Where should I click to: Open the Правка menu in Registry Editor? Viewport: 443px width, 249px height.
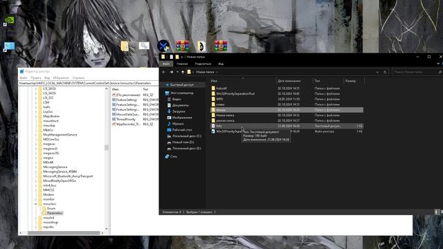click(x=35, y=77)
